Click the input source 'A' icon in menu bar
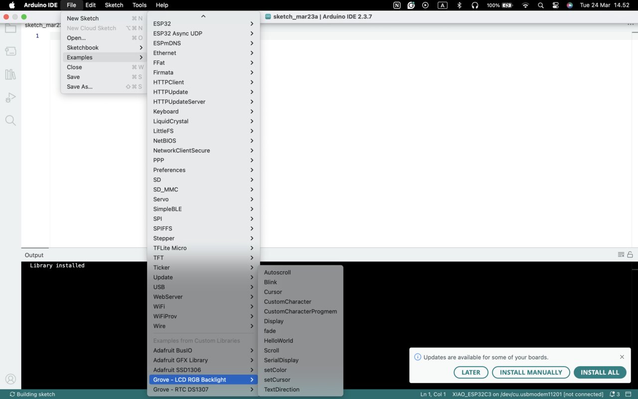Image resolution: width=638 pixels, height=399 pixels. (x=442, y=5)
